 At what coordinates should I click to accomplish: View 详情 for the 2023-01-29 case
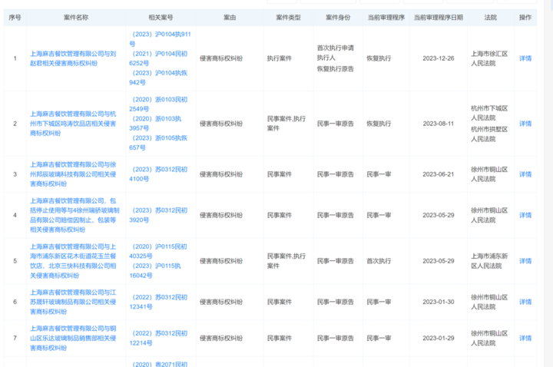(x=525, y=339)
